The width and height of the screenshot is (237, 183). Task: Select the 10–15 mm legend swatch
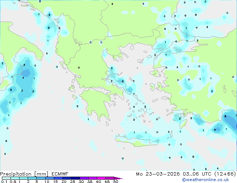coord(49,178)
